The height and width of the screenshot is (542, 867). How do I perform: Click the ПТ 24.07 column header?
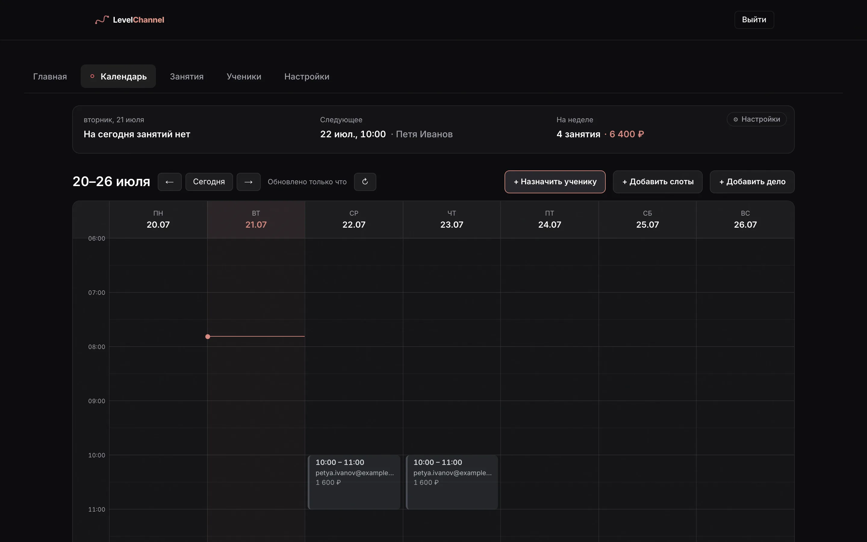550,220
